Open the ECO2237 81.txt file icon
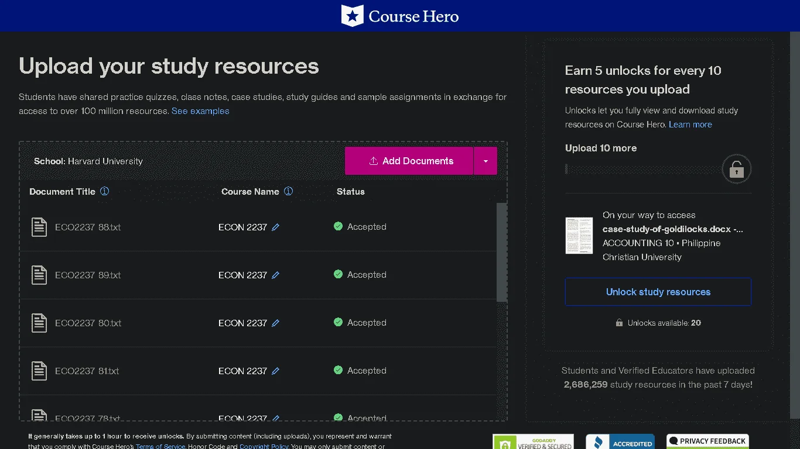 click(39, 371)
